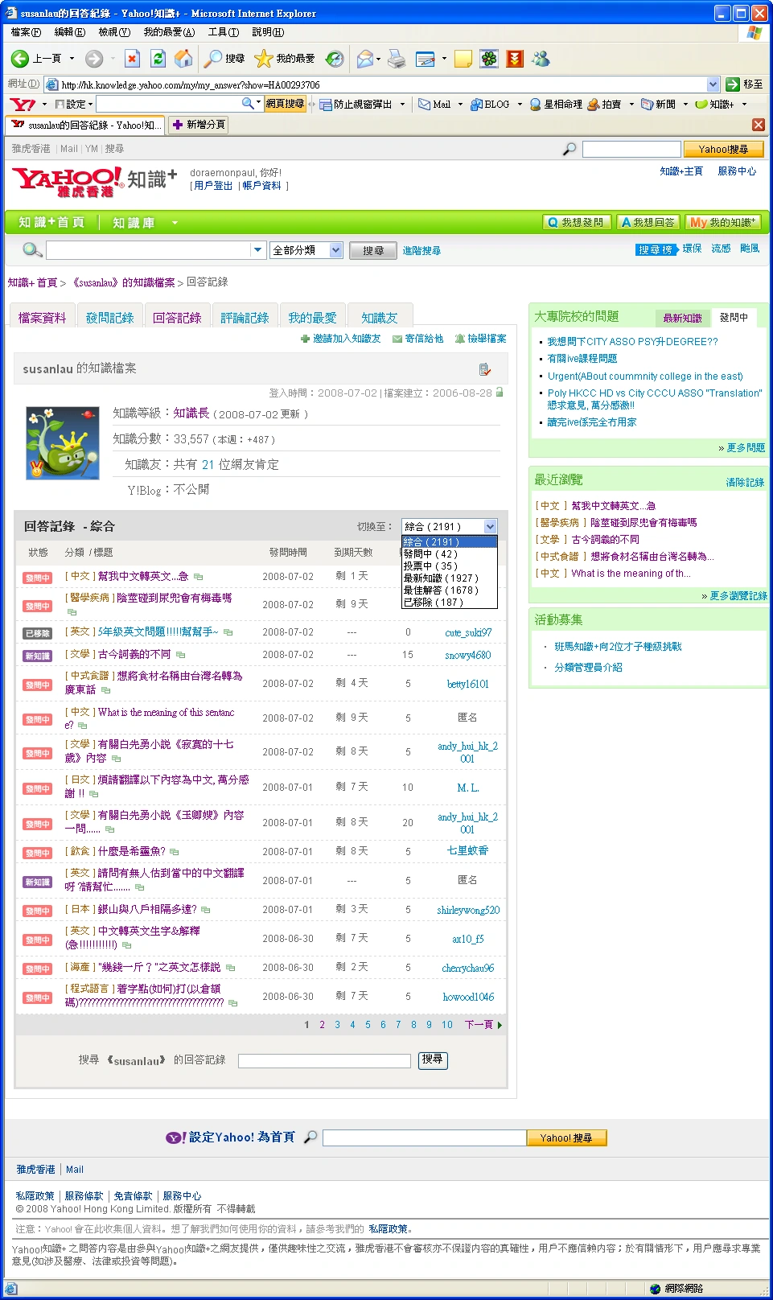Click the 進階搜尋 link
773x1300 pixels.
point(421,251)
